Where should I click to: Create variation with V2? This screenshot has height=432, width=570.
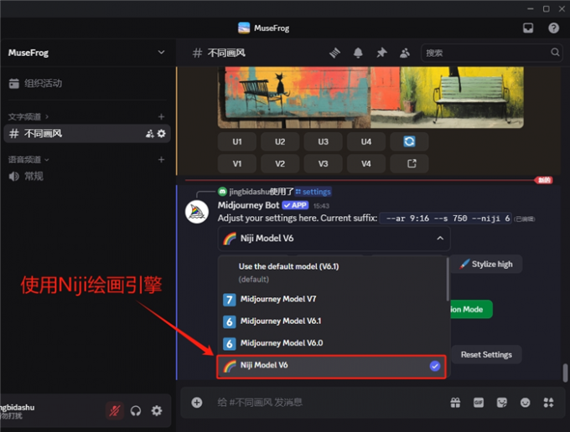[280, 163]
